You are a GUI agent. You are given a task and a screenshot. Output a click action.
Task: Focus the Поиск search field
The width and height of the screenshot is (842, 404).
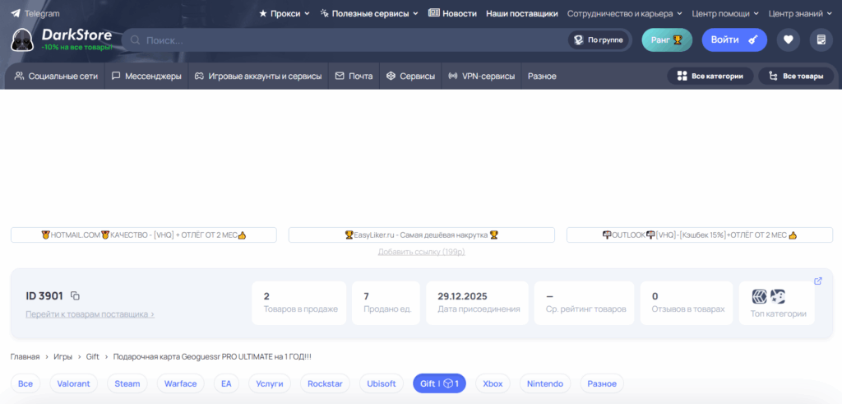tap(344, 40)
